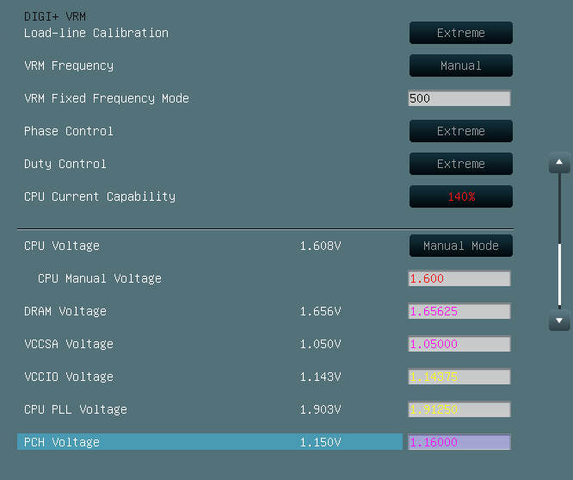The height and width of the screenshot is (480, 573).
Task: Click the 1.903V CPU PLL reading
Action: click(321, 409)
